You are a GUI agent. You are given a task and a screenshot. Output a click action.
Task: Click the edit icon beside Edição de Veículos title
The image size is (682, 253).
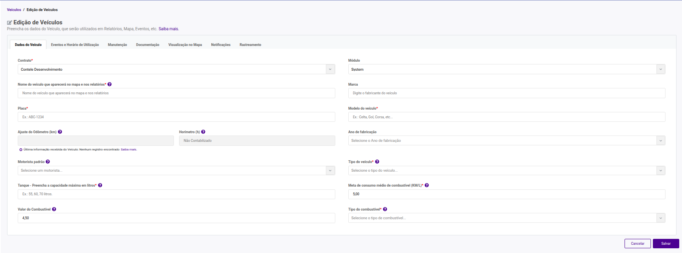click(9, 23)
